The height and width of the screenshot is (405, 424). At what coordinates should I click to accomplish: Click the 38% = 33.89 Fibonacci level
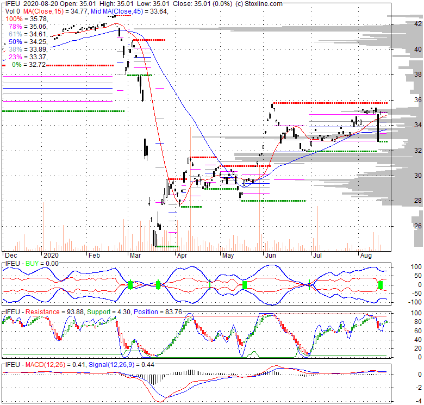pyautogui.click(x=28, y=49)
